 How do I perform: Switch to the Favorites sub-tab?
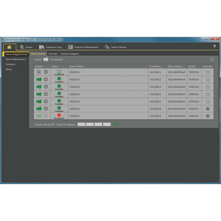(x=53, y=54)
